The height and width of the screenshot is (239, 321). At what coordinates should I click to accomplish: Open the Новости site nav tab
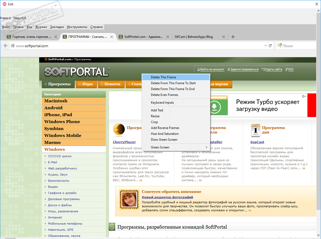(x=111, y=84)
